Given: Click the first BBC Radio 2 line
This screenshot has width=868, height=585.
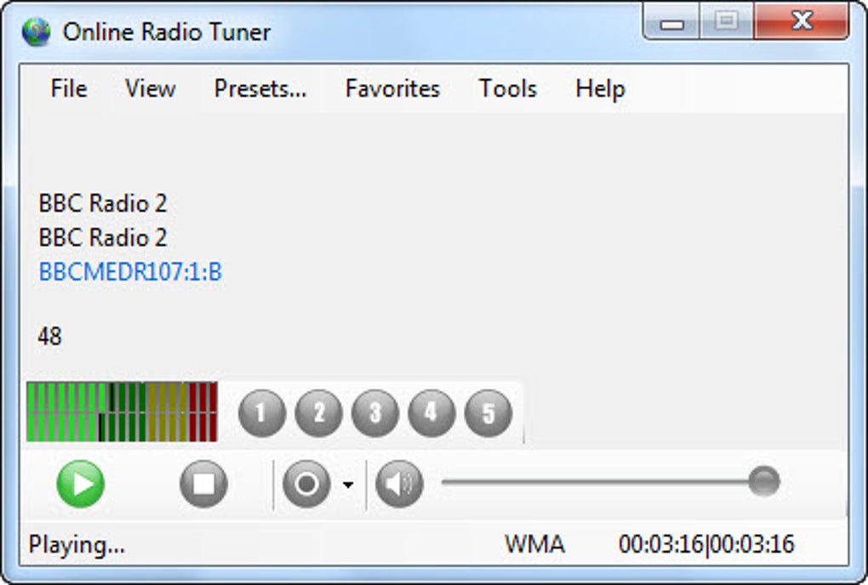Looking at the screenshot, I should (102, 203).
